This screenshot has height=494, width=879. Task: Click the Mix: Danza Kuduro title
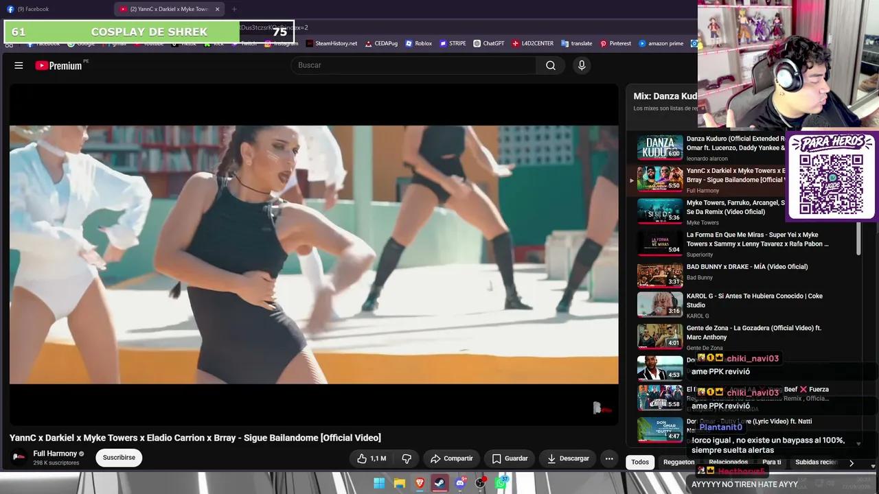click(x=665, y=97)
